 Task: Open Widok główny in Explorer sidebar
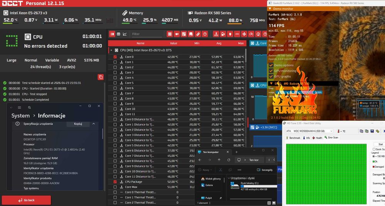click(211, 179)
